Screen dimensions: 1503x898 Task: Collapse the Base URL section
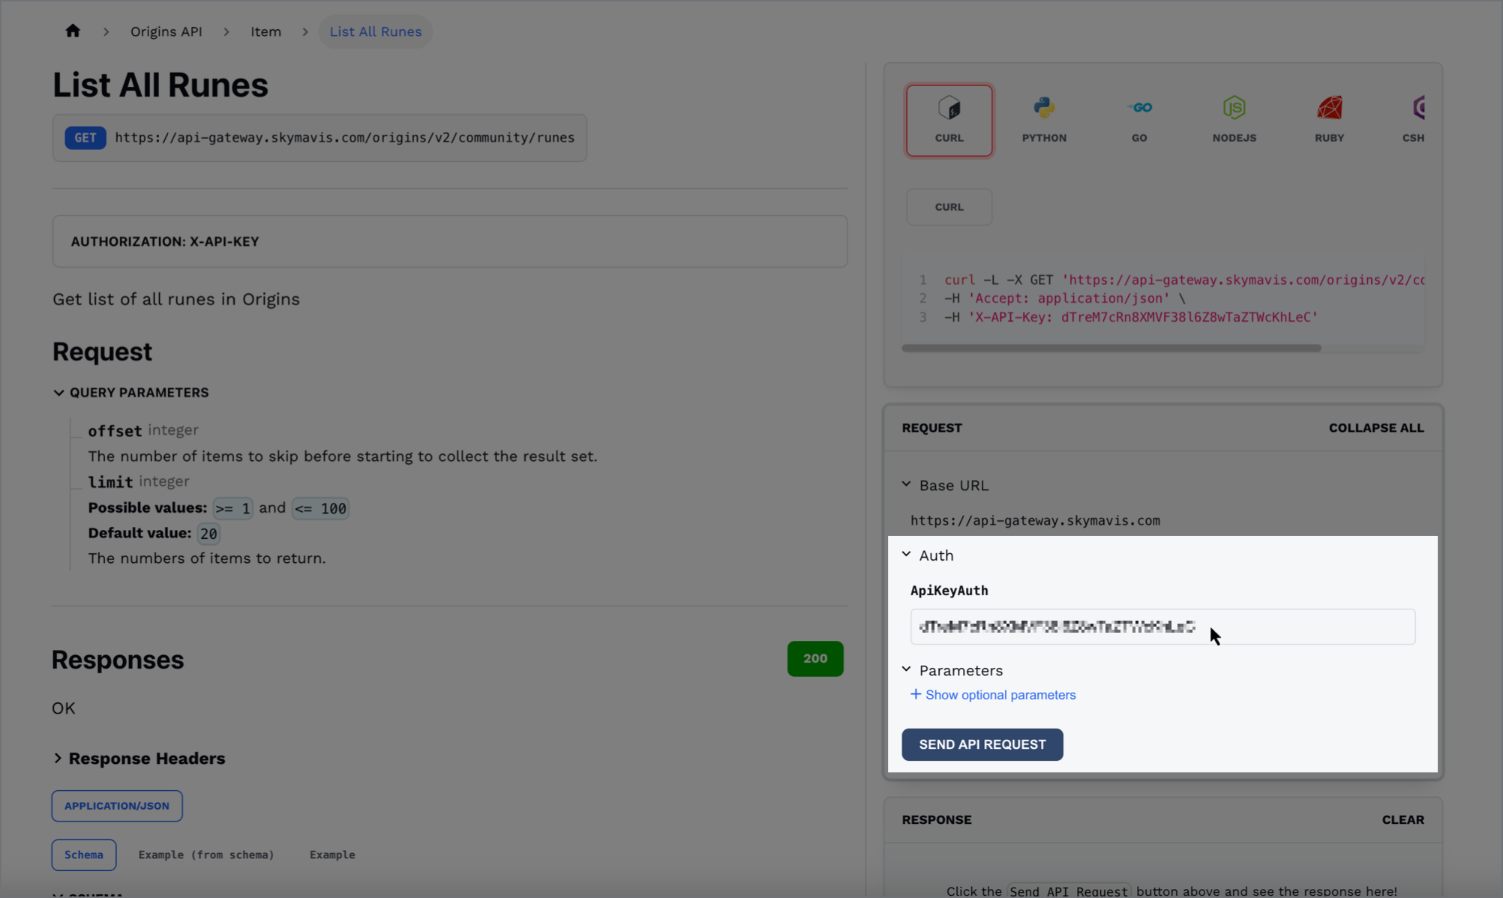click(x=946, y=486)
